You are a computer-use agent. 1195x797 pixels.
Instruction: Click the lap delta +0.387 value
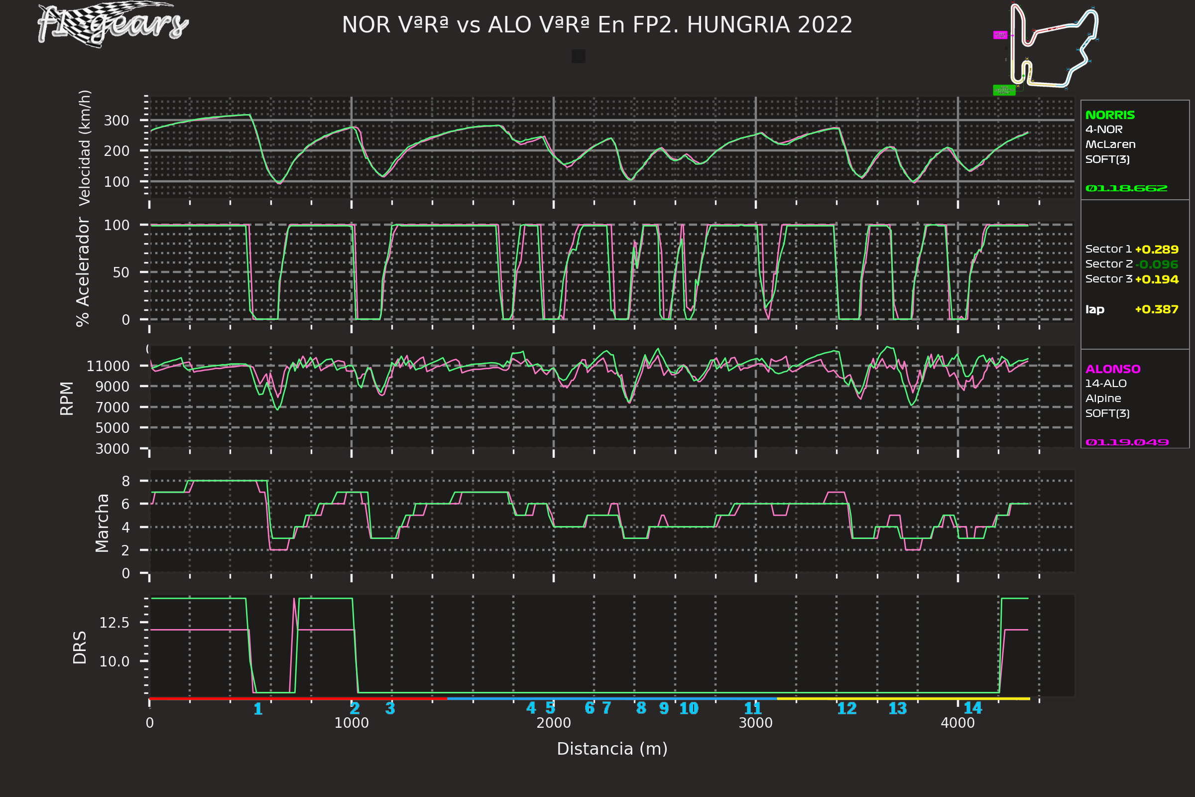[x=1156, y=309]
